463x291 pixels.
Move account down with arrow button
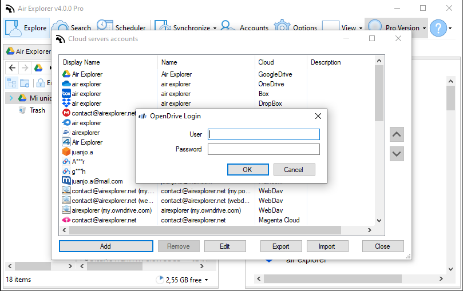pos(397,154)
